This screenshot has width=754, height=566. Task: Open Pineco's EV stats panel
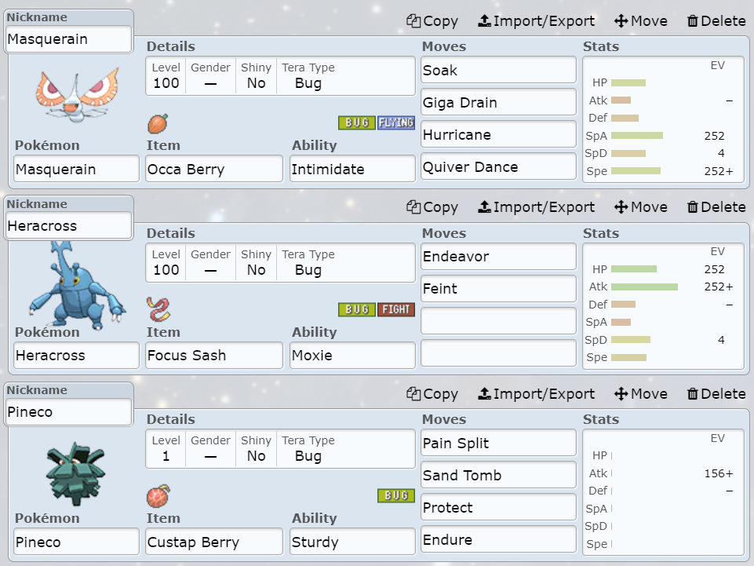pos(664,492)
